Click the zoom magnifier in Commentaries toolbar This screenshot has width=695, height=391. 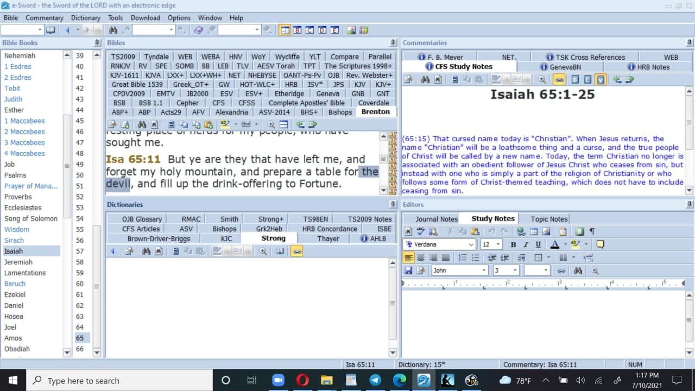[542, 80]
